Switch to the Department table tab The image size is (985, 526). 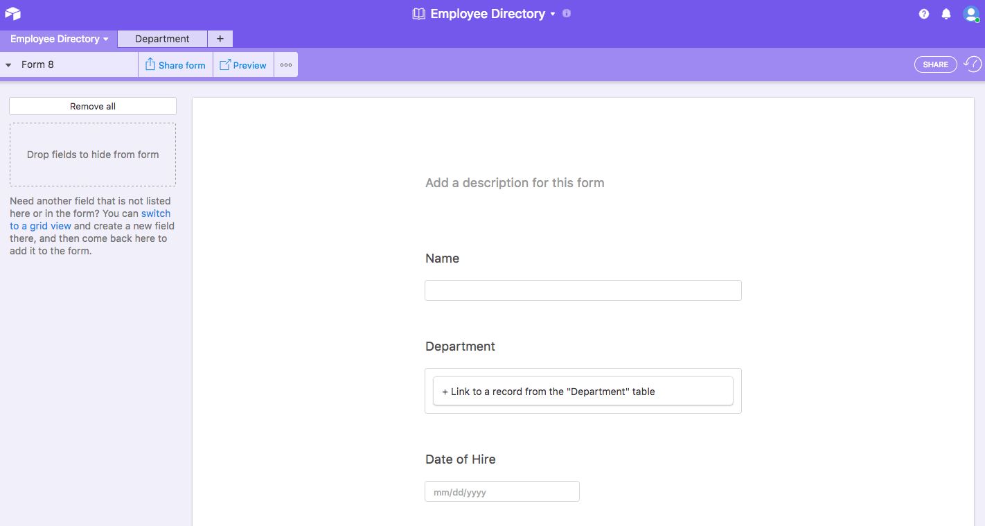[162, 39]
